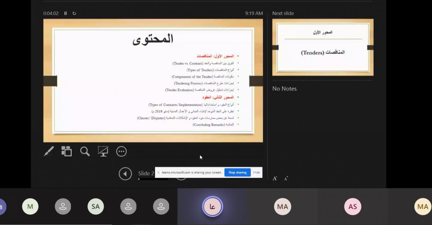The height and width of the screenshot is (225, 432).
Task: Click the Next slide thumbnail preview
Action: [x=323, y=47]
